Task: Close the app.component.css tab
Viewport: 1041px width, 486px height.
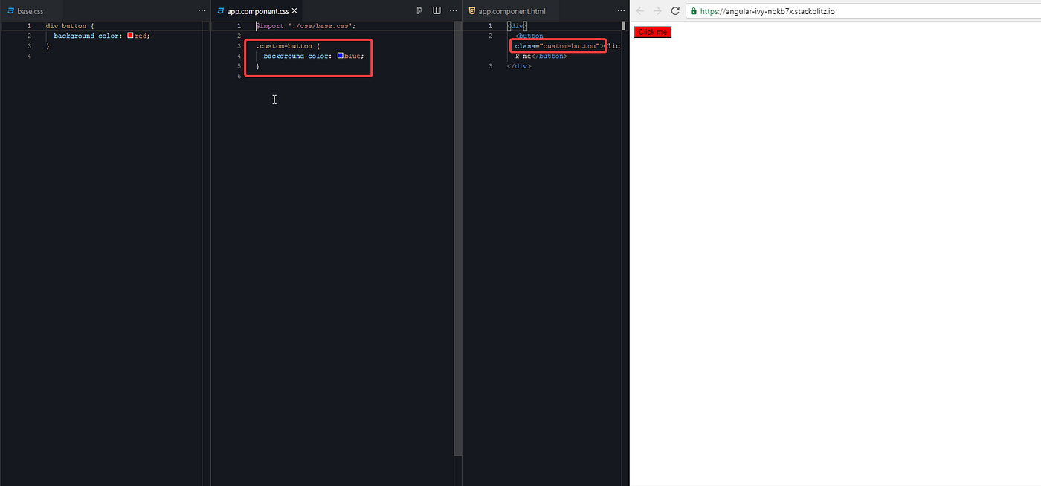Action: 295,10
